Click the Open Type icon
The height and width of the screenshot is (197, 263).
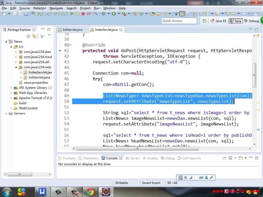point(153,14)
